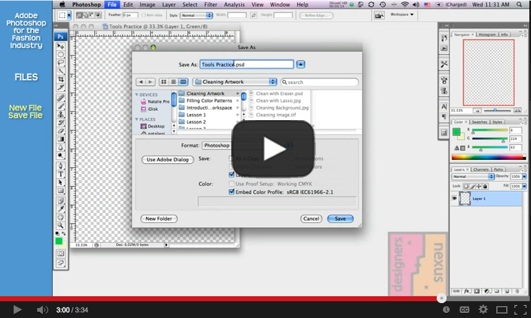Hide Layer 1 with eye icon
The height and width of the screenshot is (318, 531).
(x=454, y=199)
